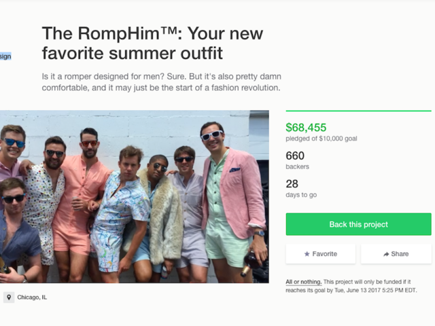Click the Chicago, IL location link
Image resolution: width=435 pixels, height=326 pixels.
coord(32,297)
